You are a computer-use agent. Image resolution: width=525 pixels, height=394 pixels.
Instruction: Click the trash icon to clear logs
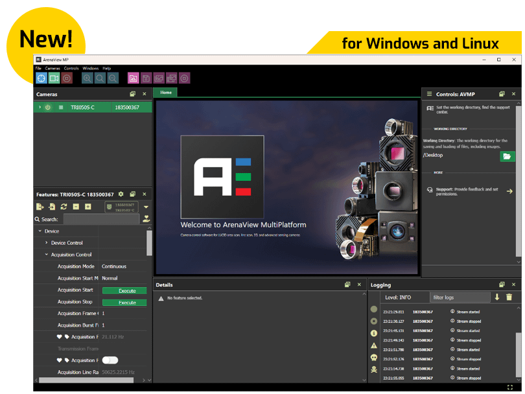(508, 297)
